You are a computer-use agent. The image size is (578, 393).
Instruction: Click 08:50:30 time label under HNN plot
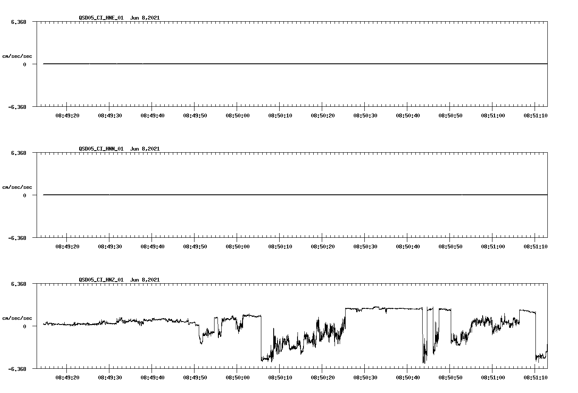(365, 247)
